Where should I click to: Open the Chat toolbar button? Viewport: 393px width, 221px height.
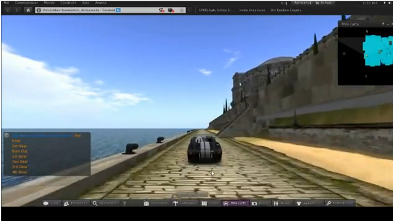click(51, 203)
